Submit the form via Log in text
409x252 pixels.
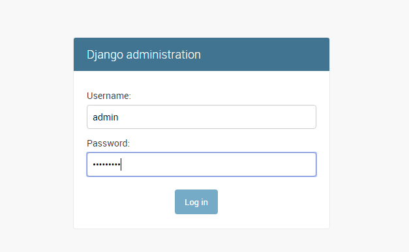coord(196,202)
